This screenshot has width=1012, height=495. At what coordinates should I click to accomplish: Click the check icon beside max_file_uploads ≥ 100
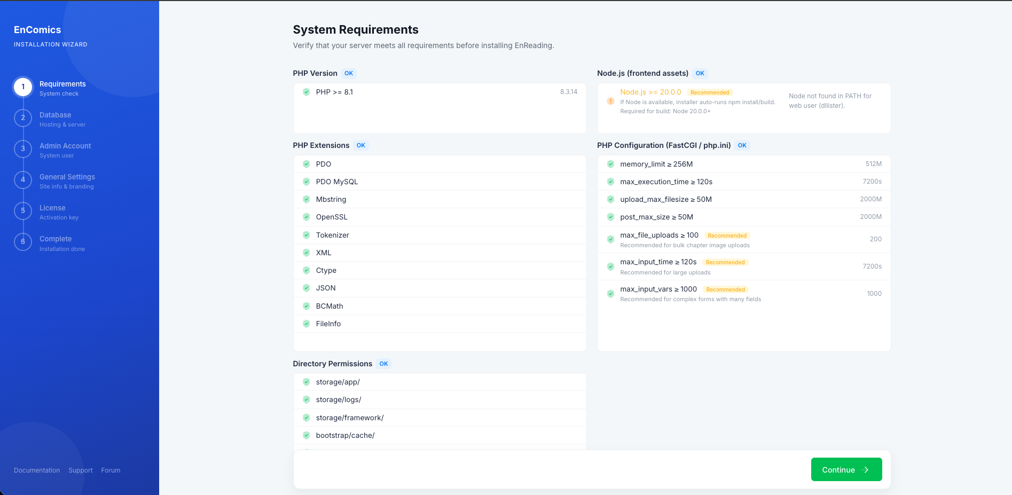[x=610, y=239]
